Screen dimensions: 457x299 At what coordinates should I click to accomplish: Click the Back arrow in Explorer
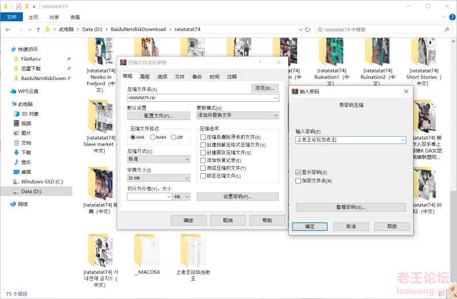(8, 30)
